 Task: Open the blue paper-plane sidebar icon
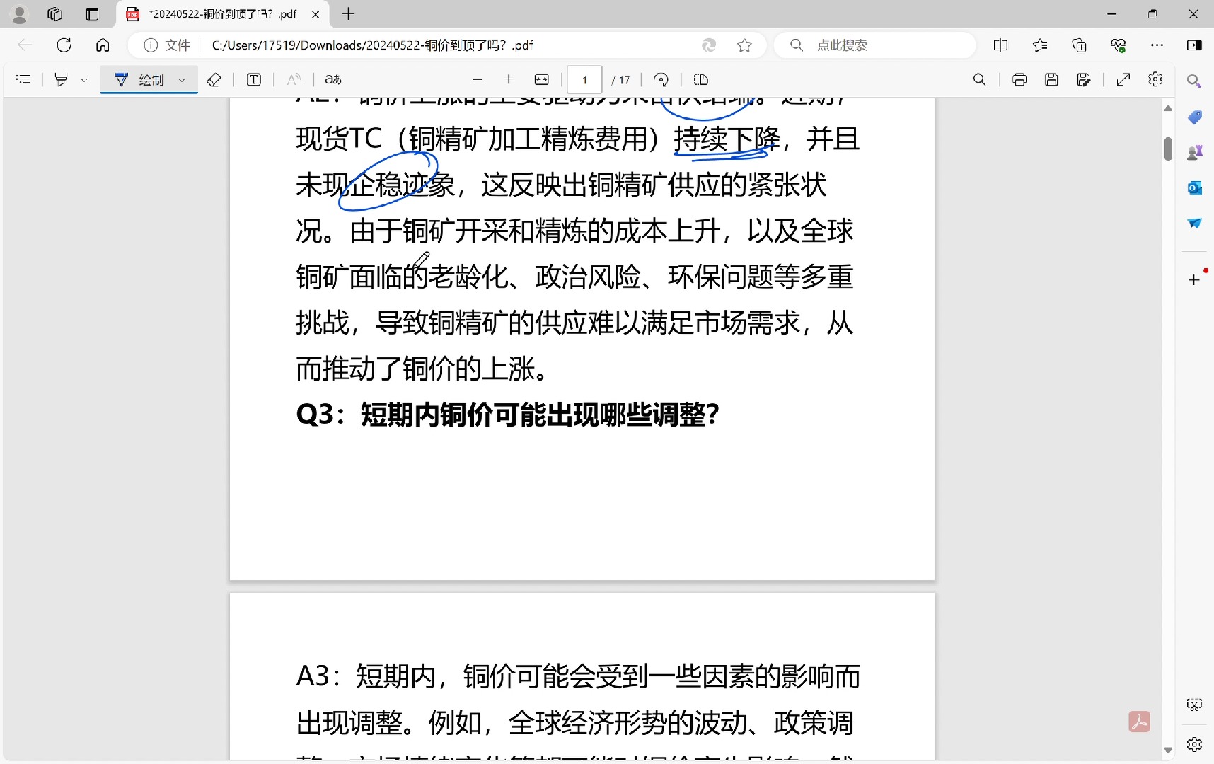click(x=1194, y=223)
